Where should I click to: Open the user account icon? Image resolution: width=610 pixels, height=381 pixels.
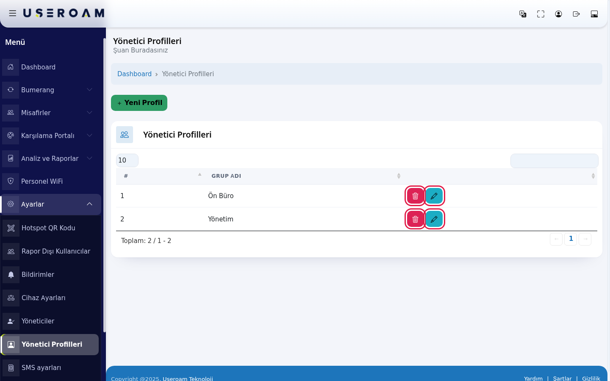[558, 14]
